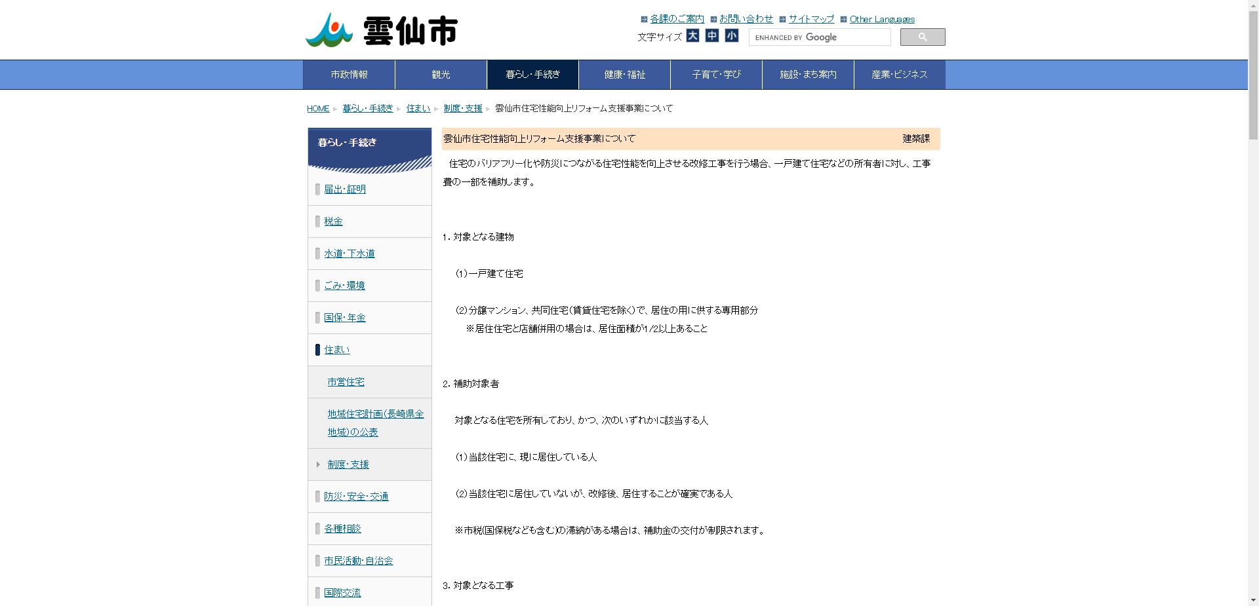Click inside the Google search field
This screenshot has height=606, width=1259.
(x=820, y=37)
